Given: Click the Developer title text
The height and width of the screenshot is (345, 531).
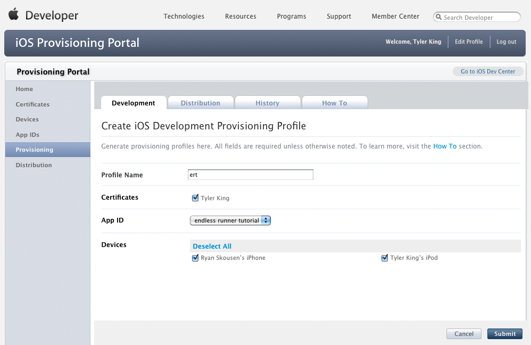Looking at the screenshot, I should [x=52, y=15].
